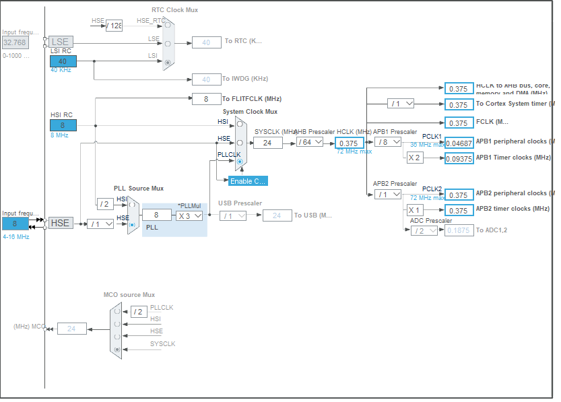
Task: Edit the HSE input frequency field
Action: click(15, 223)
